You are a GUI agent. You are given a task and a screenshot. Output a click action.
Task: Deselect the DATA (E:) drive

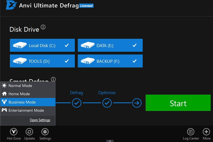coord(110,45)
